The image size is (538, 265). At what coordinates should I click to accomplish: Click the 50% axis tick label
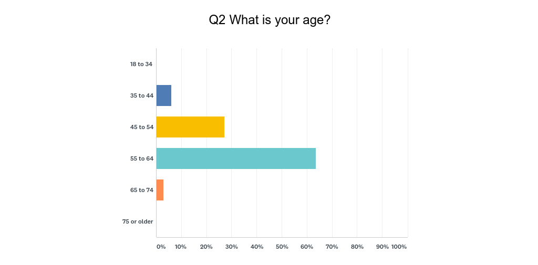[282, 247]
